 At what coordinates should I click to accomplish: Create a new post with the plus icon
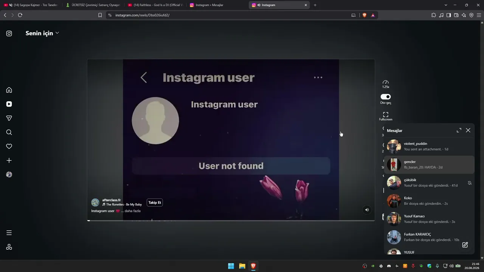click(x=9, y=161)
